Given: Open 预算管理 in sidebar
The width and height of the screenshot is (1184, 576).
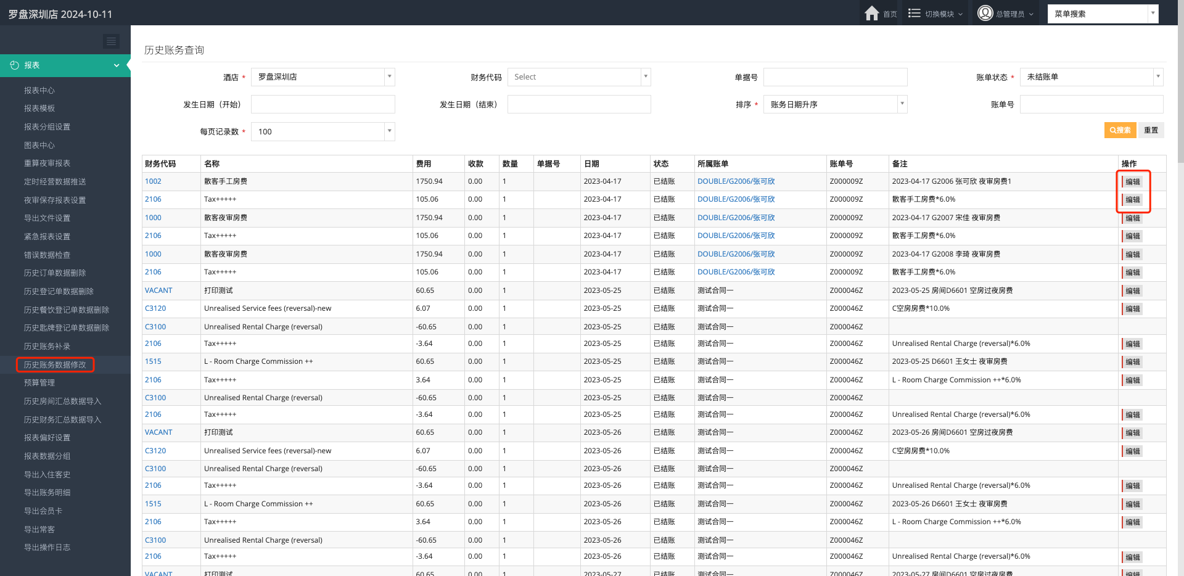Looking at the screenshot, I should click(39, 383).
